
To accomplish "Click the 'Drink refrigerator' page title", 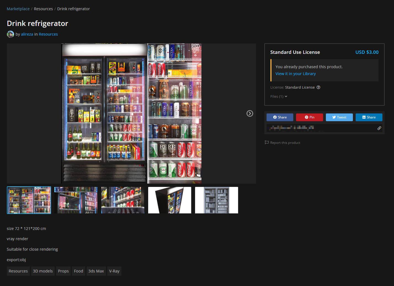I will [38, 23].
